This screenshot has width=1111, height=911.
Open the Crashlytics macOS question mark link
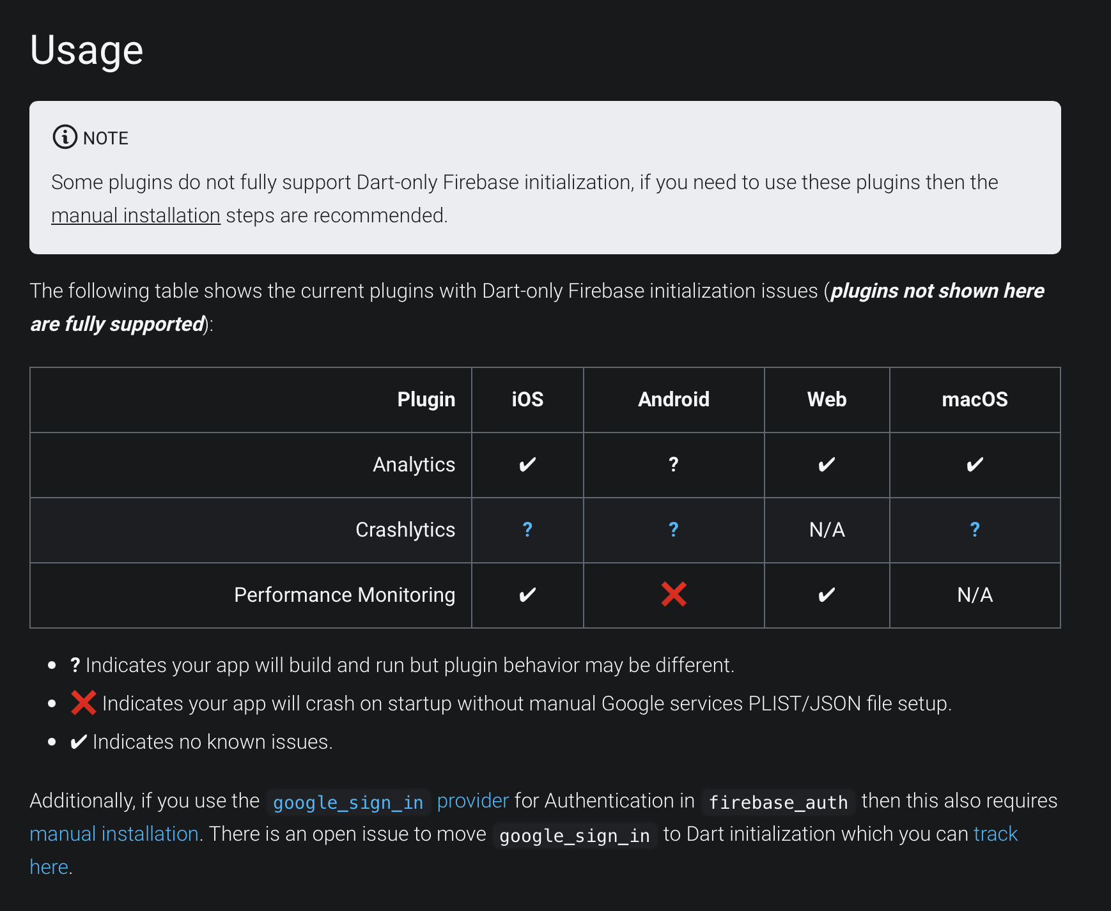pyautogui.click(x=974, y=530)
